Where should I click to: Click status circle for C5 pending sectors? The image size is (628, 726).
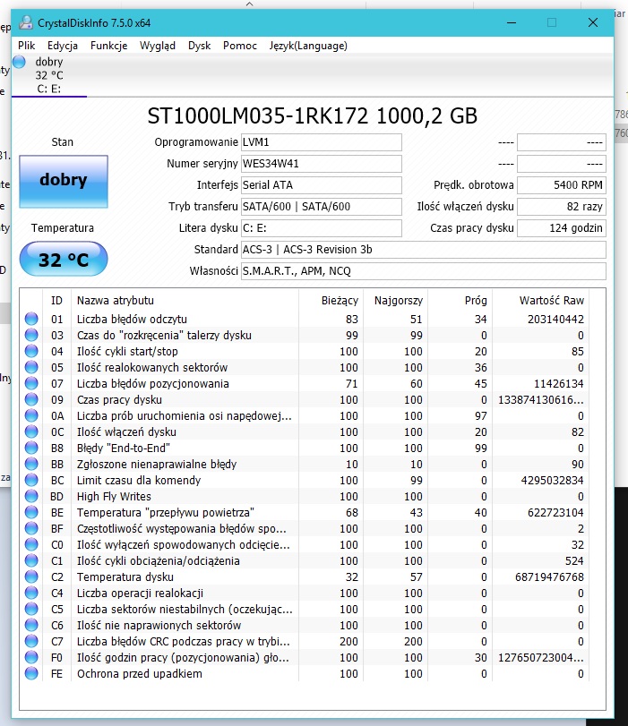tap(31, 610)
